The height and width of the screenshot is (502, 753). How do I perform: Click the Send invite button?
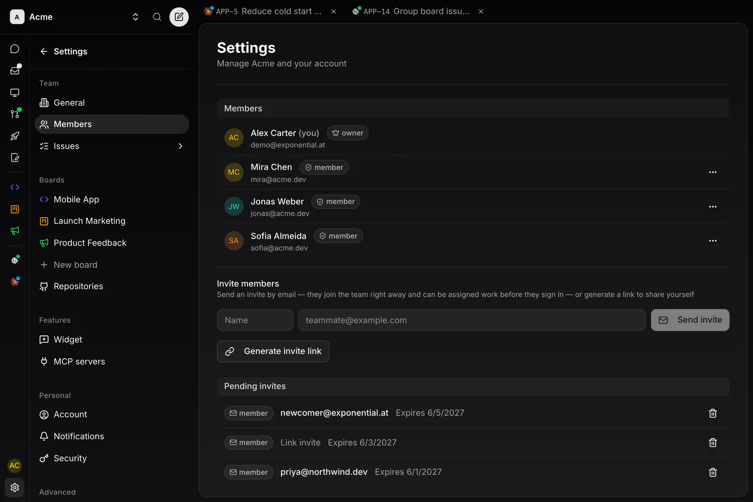690,320
